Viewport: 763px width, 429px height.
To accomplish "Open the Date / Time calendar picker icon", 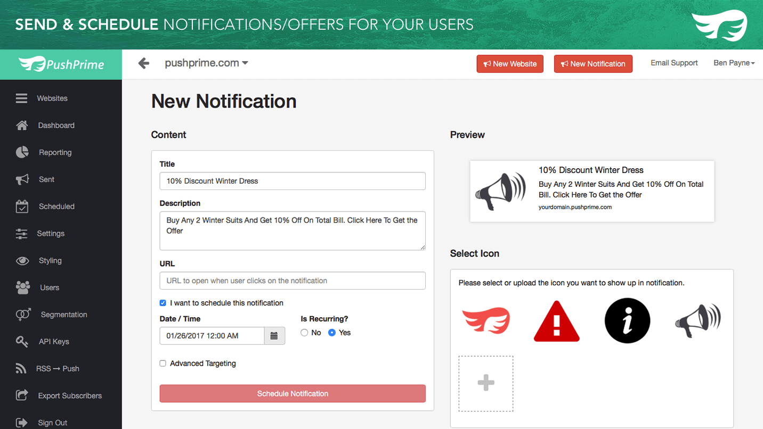I will (x=274, y=336).
